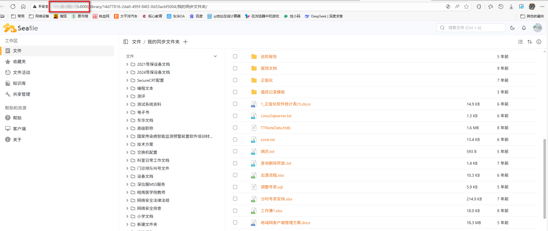
Task: Open the LinuxSqlserver.txt file link
Action: (x=276, y=116)
